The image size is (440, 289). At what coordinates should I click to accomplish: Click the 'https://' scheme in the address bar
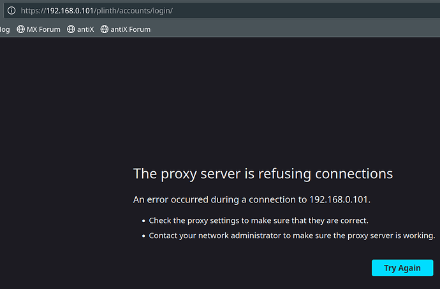click(33, 11)
